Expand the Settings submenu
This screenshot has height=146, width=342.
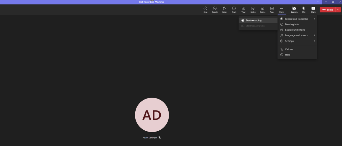click(x=297, y=41)
